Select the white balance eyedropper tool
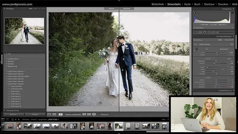The height and width of the screenshot is (134, 238). click(x=196, y=50)
